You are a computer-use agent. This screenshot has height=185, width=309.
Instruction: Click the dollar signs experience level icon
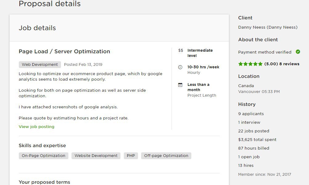click(x=181, y=50)
